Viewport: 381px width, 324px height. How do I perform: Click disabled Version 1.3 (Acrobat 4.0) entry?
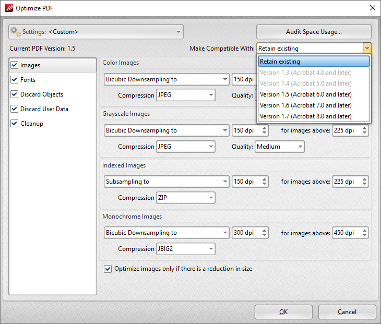click(314, 73)
